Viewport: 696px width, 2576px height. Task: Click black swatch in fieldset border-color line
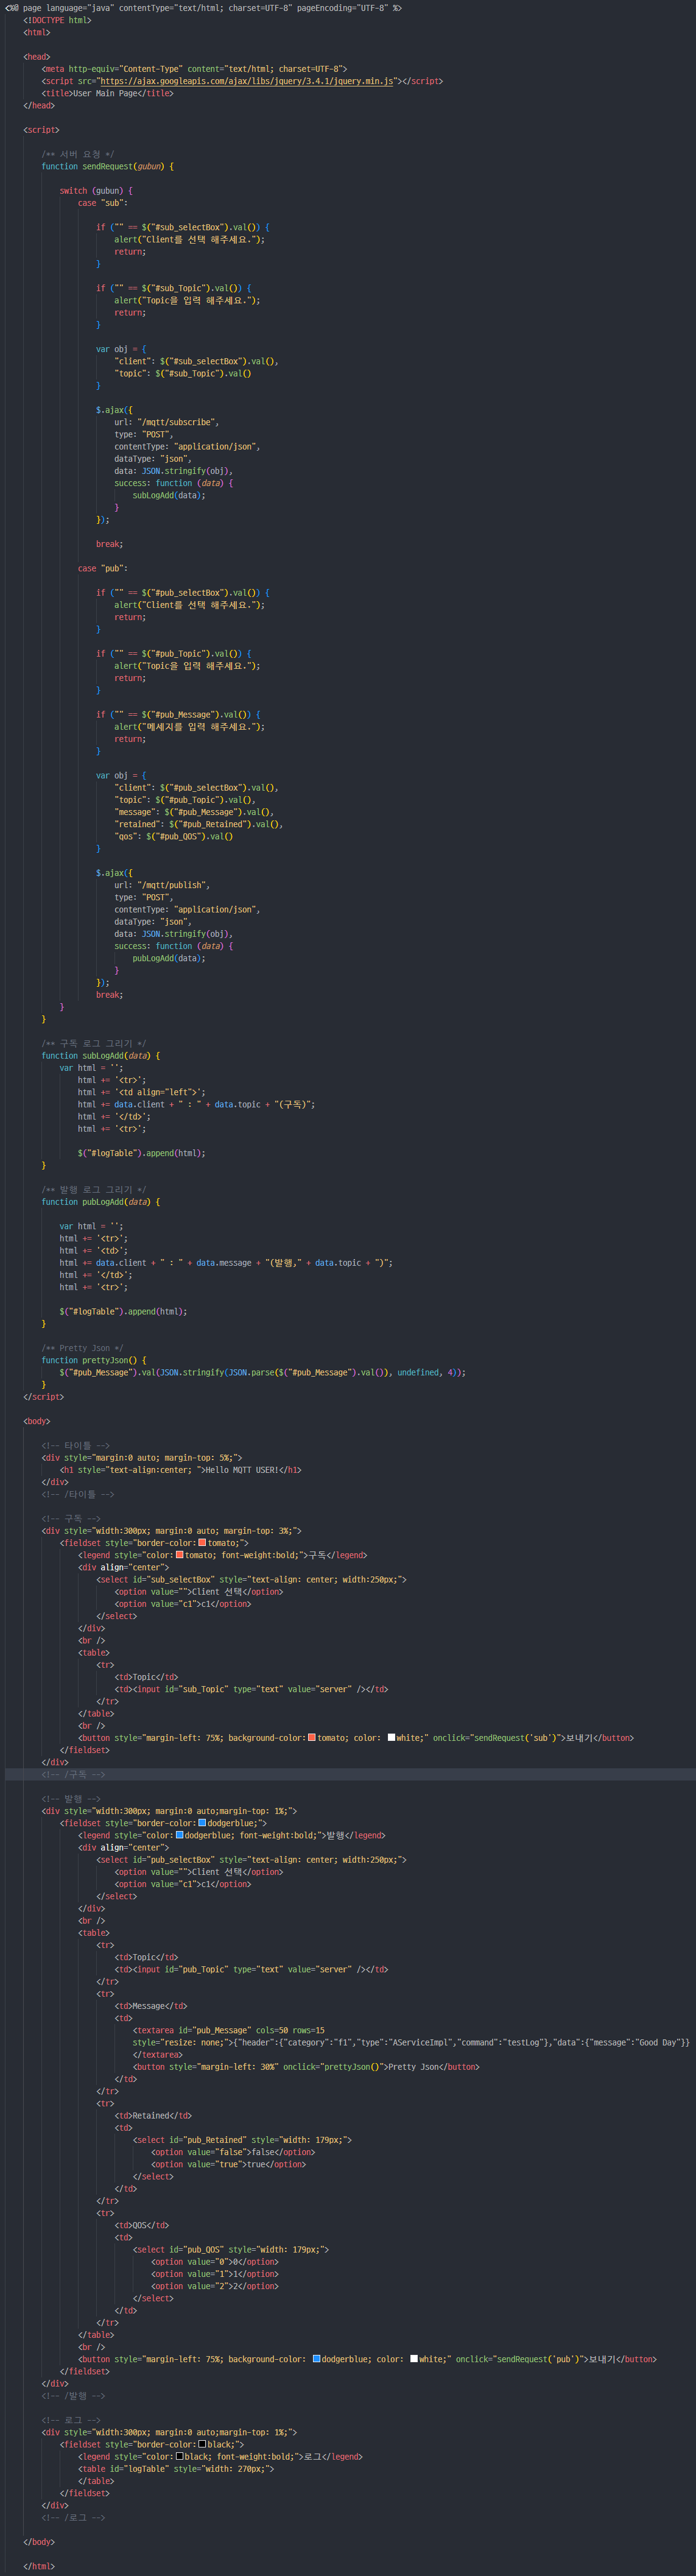pos(202,2444)
